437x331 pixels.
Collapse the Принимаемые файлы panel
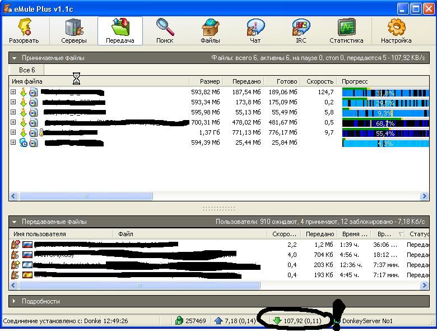pos(14,58)
